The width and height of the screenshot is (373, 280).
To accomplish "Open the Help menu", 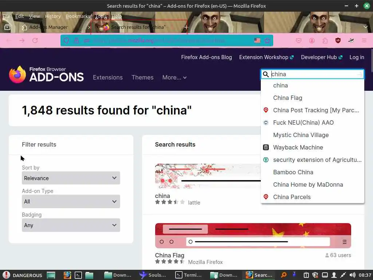I will pyautogui.click(x=117, y=16).
